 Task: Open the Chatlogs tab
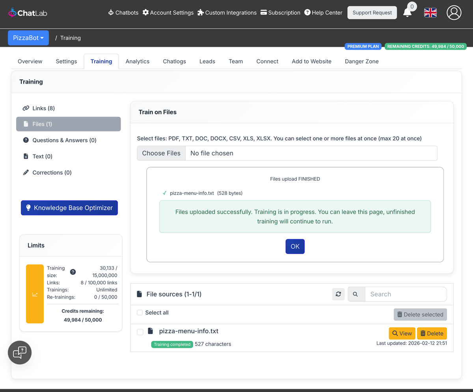point(174,61)
